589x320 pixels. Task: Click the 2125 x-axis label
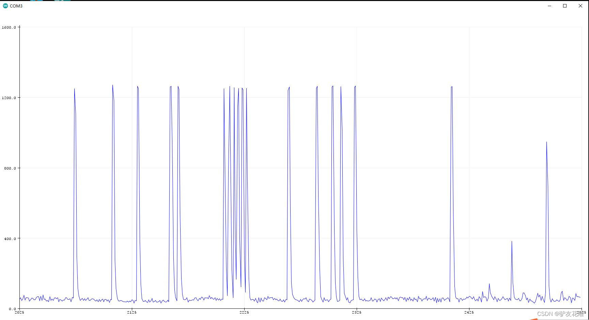pyautogui.click(x=132, y=312)
